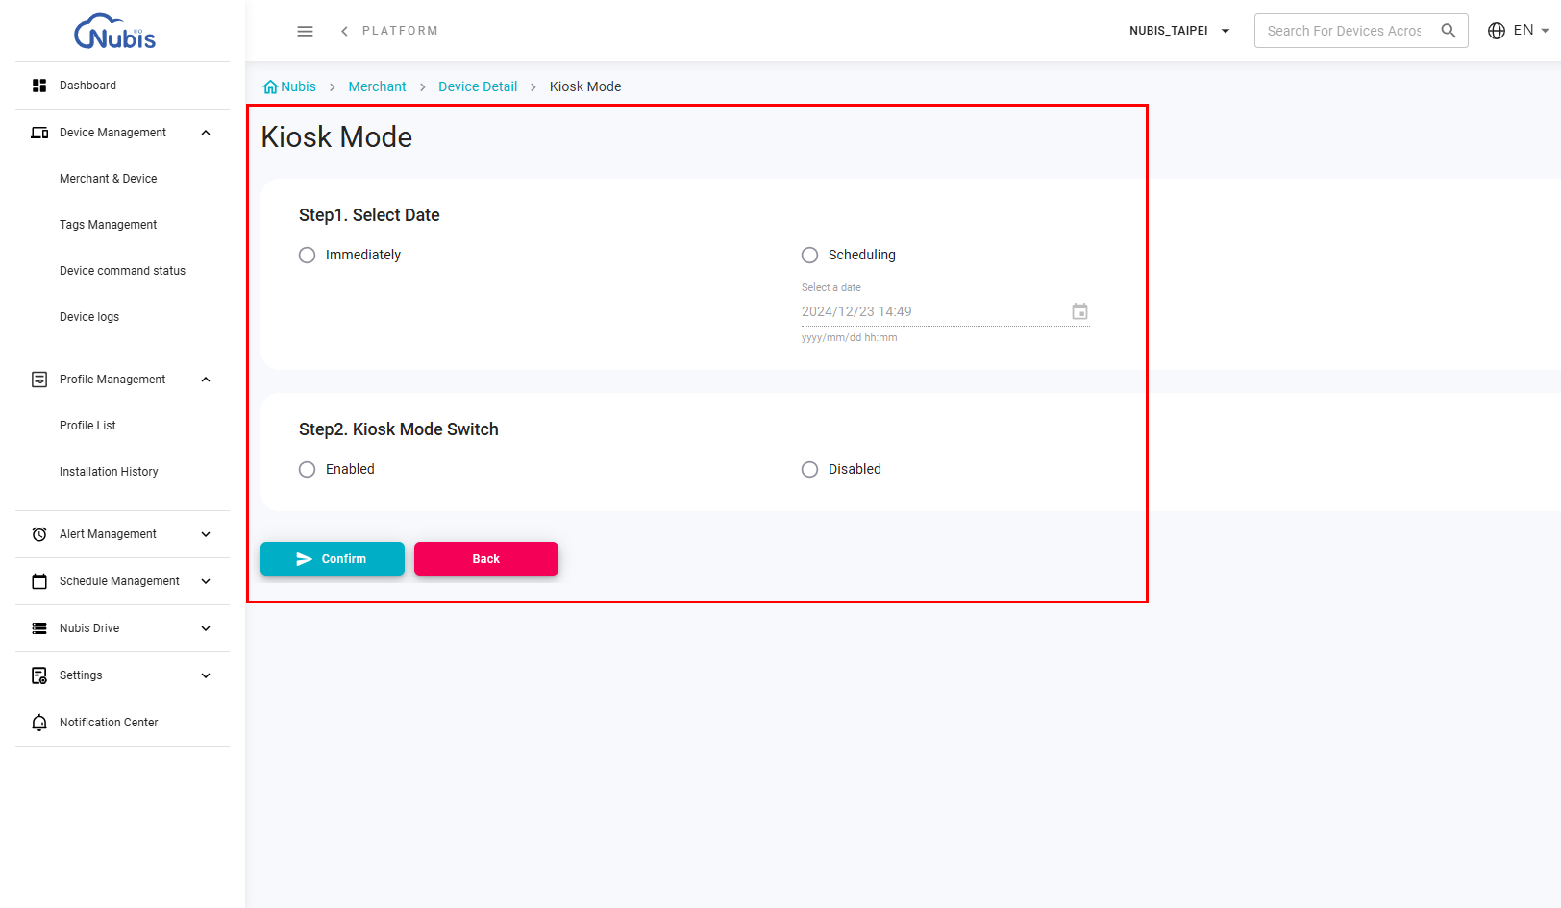Click the Device Management devices icon
This screenshot has height=908, width=1561.
(39, 133)
